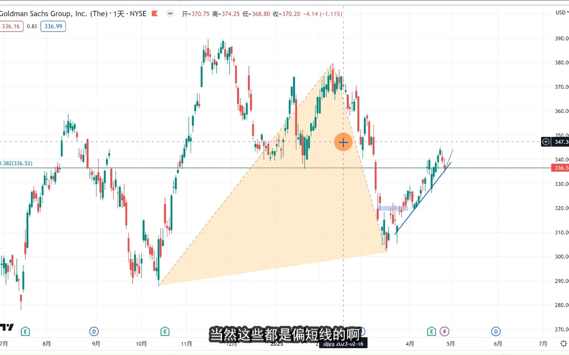Click the purple lightning event marker
Screen dimensions: 569x355
pos(445,331)
